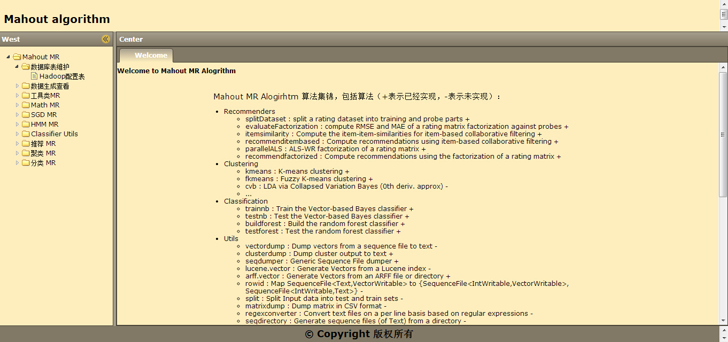Click the content panel scroll-up arrow
Screen dimensions: 728x342
coord(723,67)
